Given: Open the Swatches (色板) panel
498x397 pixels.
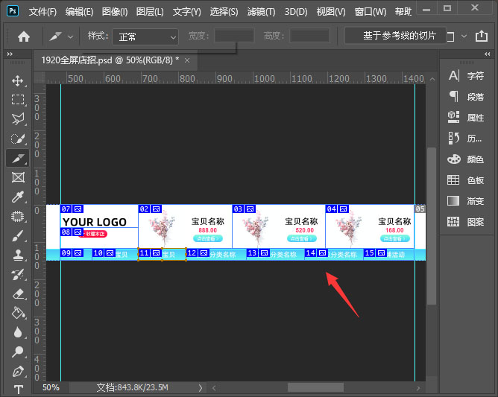Looking at the screenshot, I should [x=466, y=180].
